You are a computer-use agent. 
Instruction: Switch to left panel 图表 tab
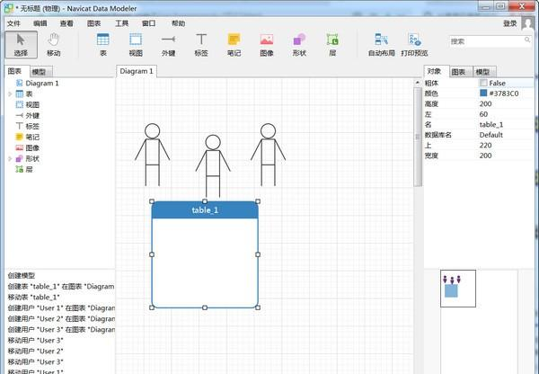[17, 71]
